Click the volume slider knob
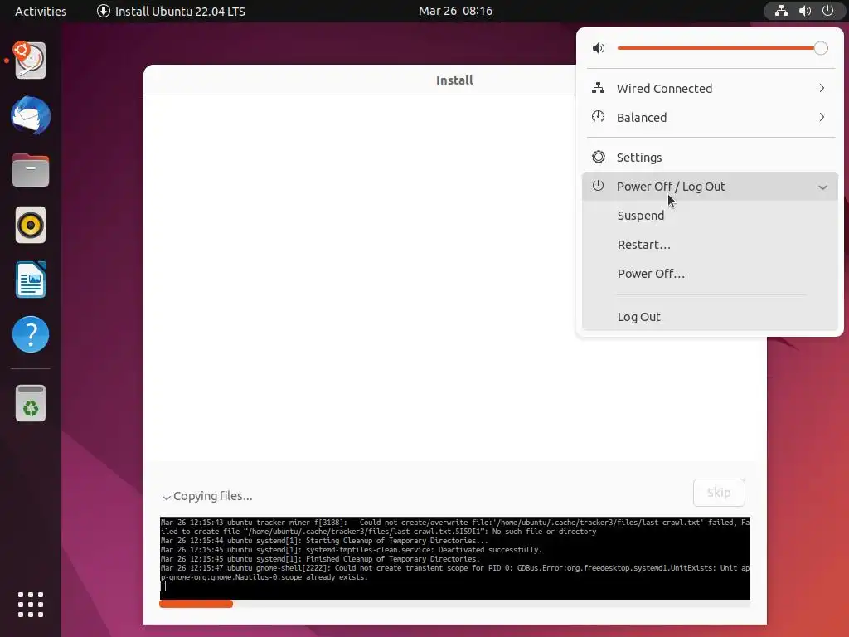The width and height of the screenshot is (849, 637). [x=821, y=48]
